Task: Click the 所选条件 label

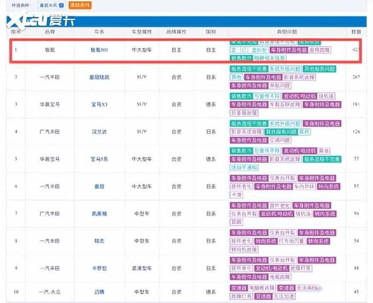Action: coord(21,5)
